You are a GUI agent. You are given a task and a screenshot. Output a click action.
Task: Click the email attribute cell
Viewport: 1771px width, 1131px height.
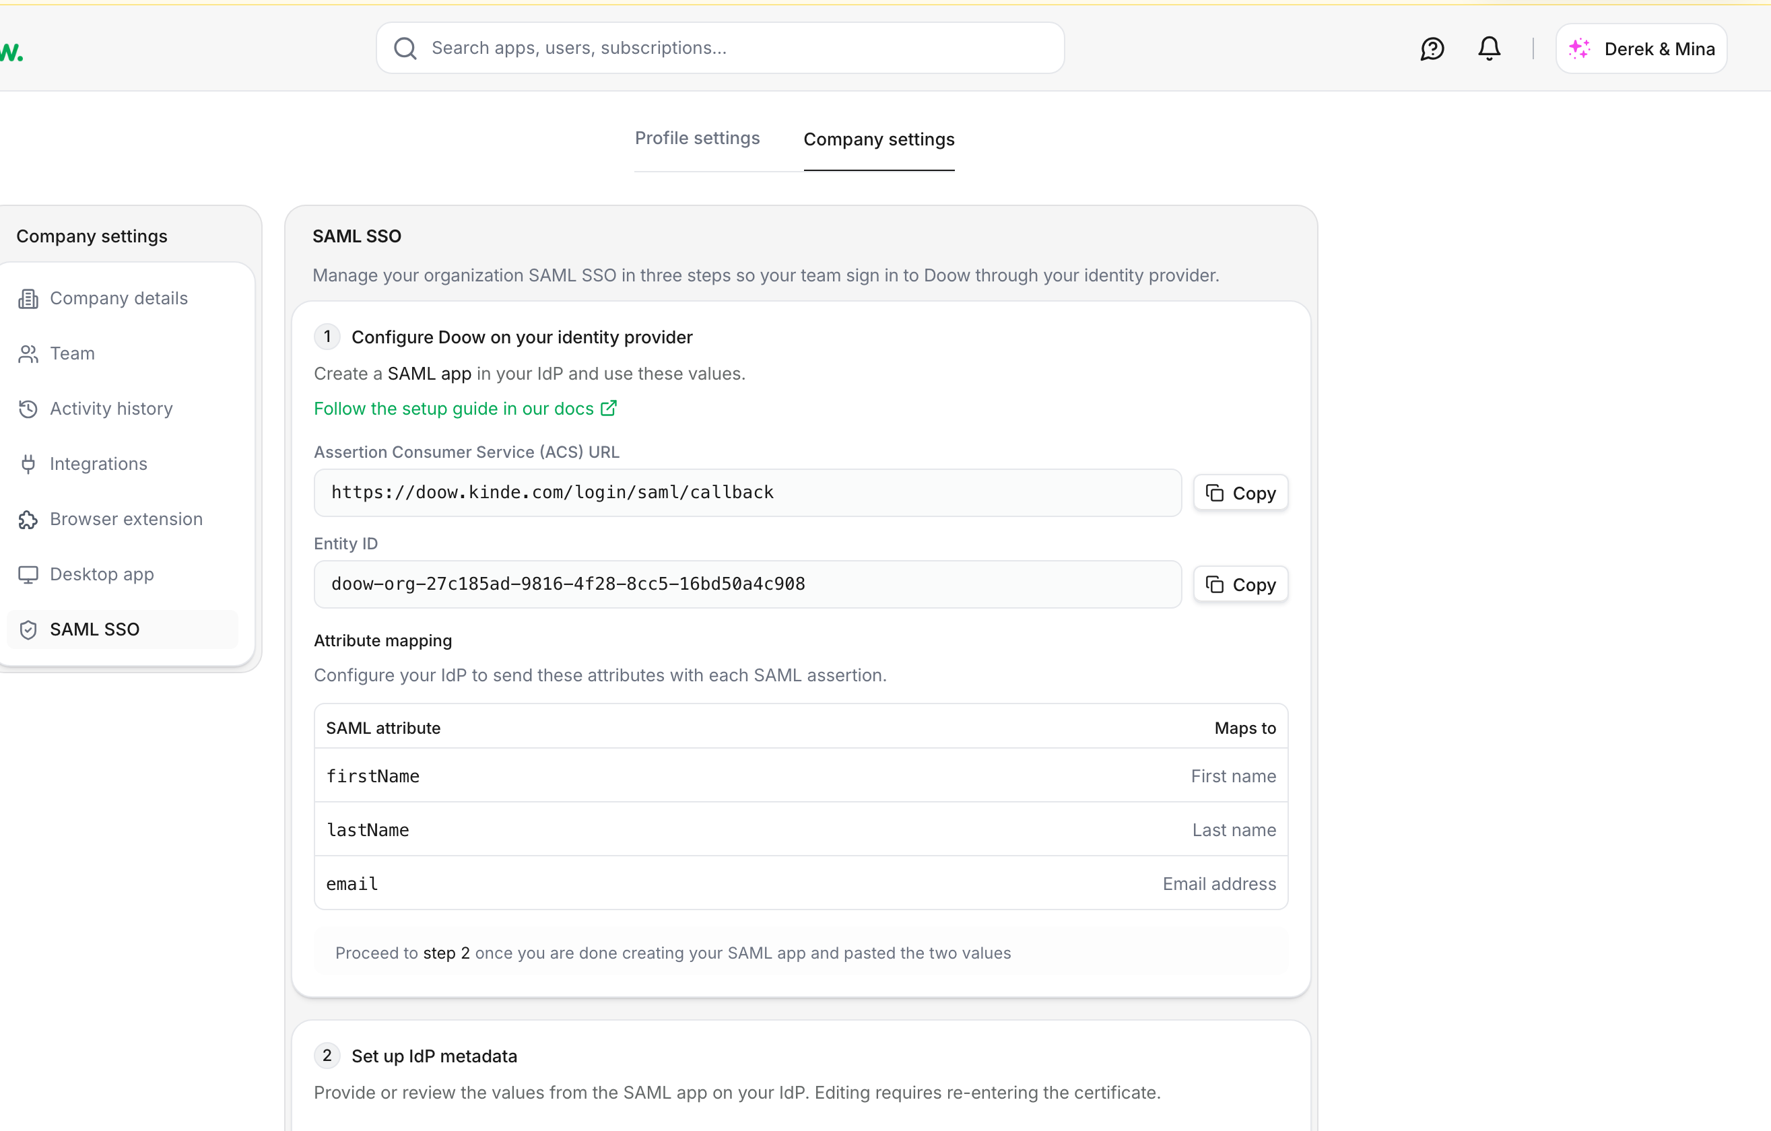point(352,884)
